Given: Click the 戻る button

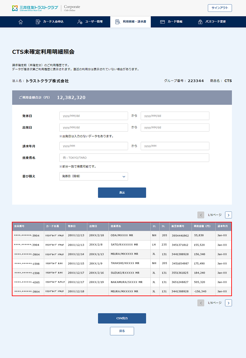Looking at the screenshot, I should [122, 331].
